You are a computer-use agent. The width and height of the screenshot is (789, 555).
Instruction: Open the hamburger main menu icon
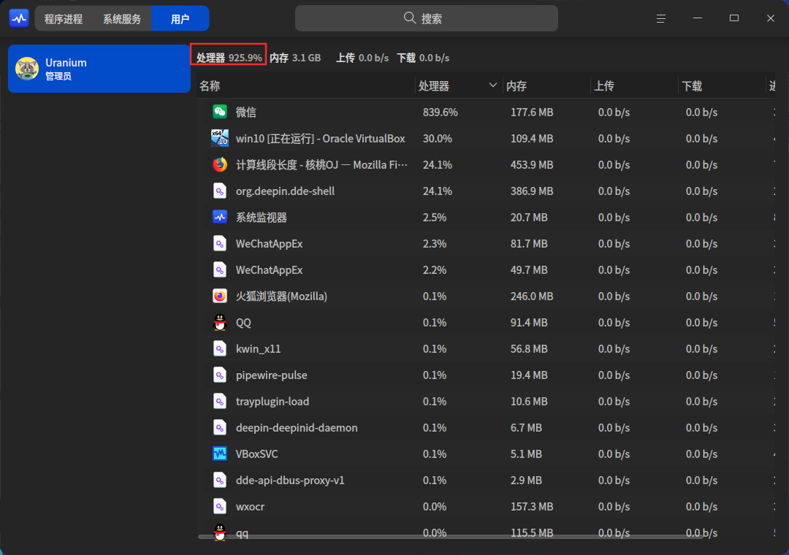(660, 18)
